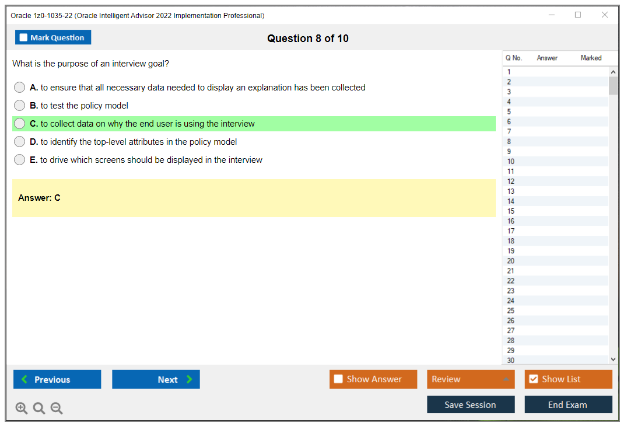
Task: Disable the Show List checkbox
Action: click(x=533, y=379)
